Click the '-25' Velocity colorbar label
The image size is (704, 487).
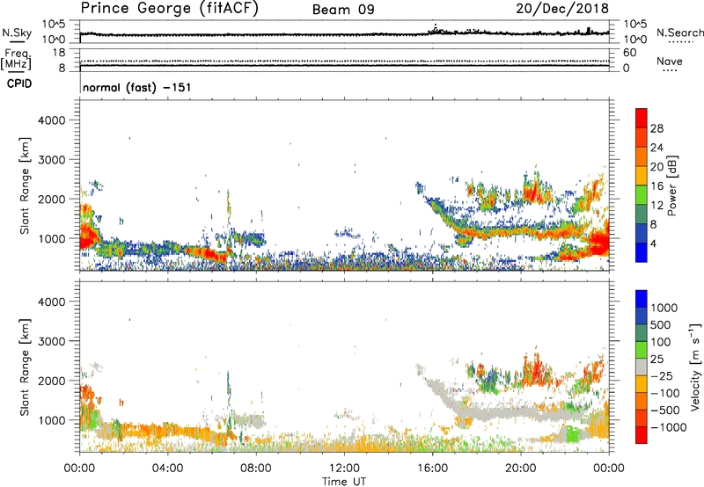click(x=662, y=376)
